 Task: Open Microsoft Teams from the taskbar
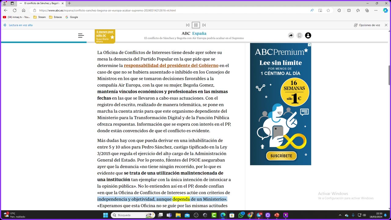(x=169, y=215)
